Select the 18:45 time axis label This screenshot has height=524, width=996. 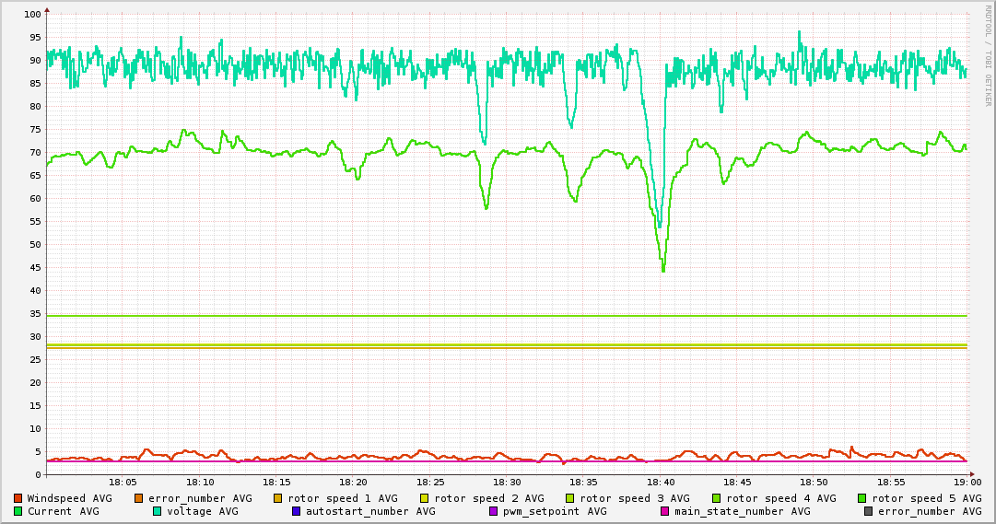[x=737, y=483]
